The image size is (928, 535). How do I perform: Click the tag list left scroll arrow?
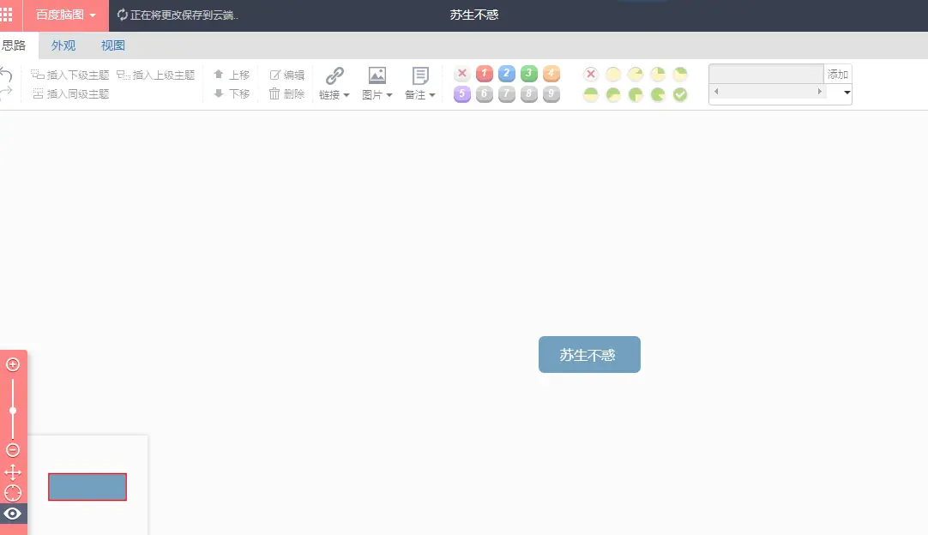pyautogui.click(x=716, y=91)
